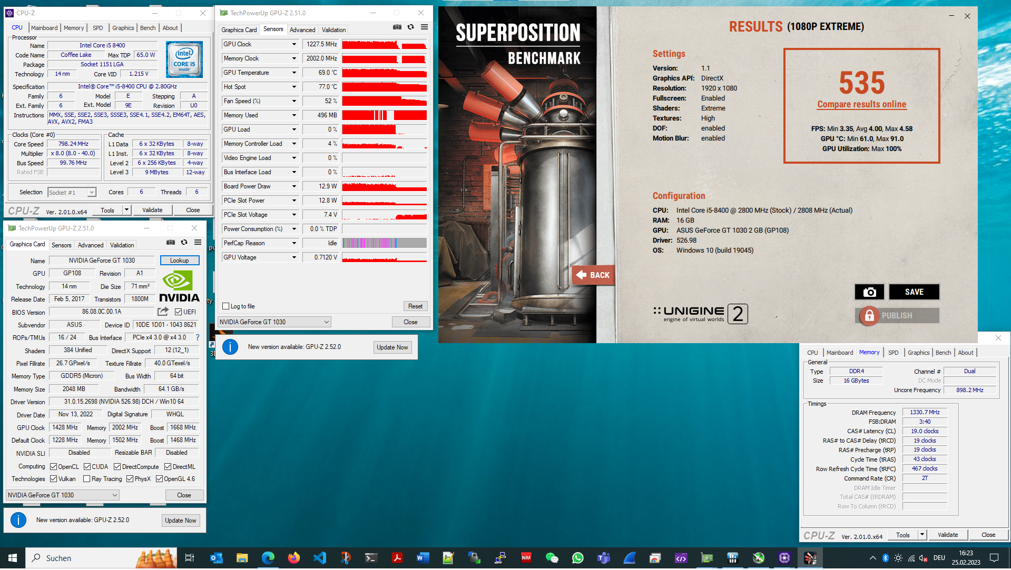Viewport: 1011px width, 570px height.
Task: Switch to the CPU-Z Mainboard tab
Action: pyautogui.click(x=44, y=28)
